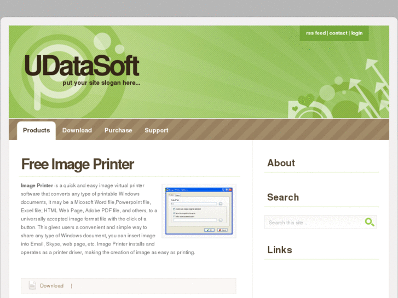Viewport: 398px width, 298px height.
Task: Focus the Search this site field
Action: [320, 223]
